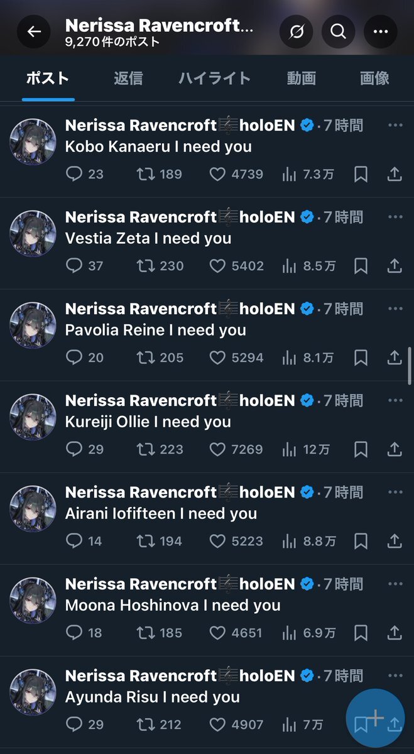Like the Kobo Kanaeru post
The width and height of the screenshot is (414, 754).
(217, 174)
